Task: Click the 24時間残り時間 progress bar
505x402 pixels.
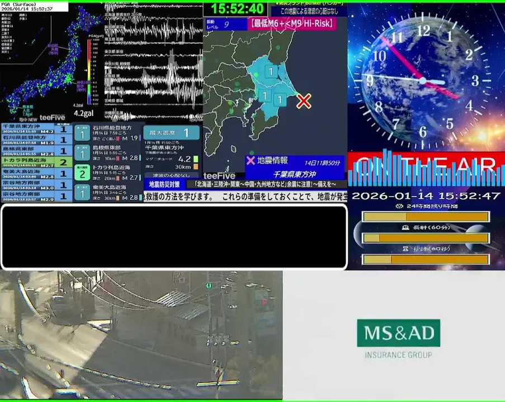Action: click(x=426, y=217)
